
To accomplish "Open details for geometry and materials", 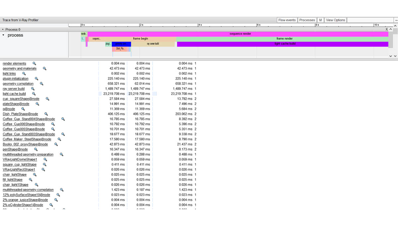I will (20, 68).
